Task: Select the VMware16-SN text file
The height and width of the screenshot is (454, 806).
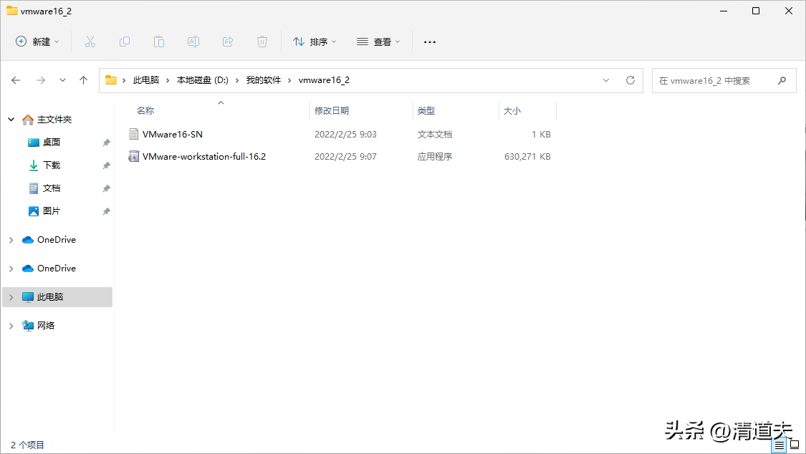Action: pyautogui.click(x=172, y=134)
